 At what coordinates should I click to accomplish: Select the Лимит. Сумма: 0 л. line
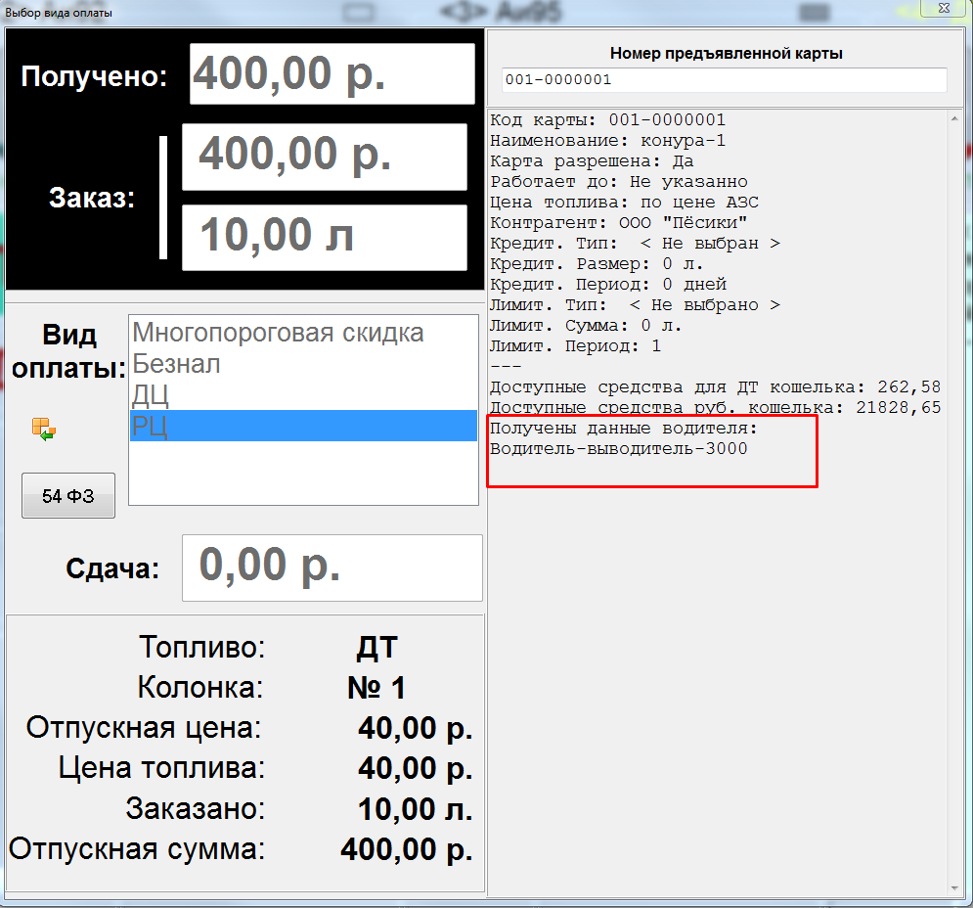click(586, 326)
